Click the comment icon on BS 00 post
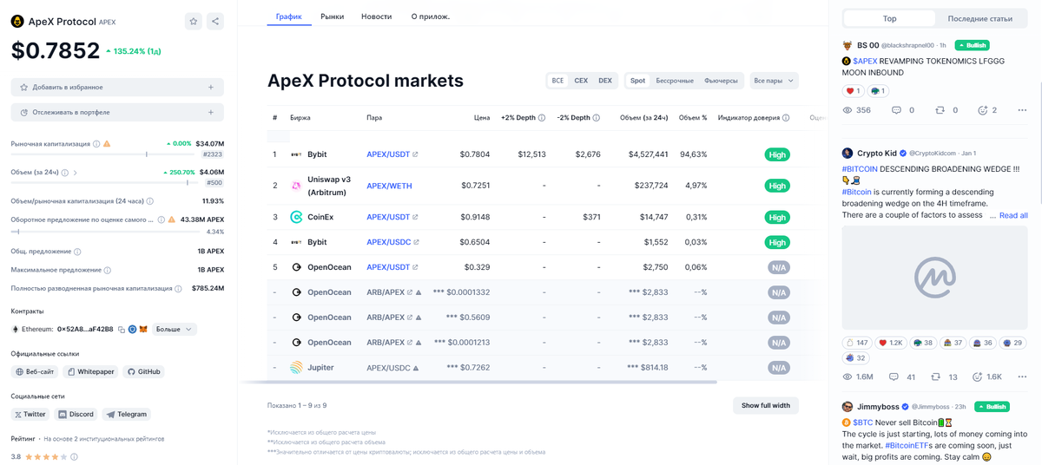This screenshot has width=1042, height=465. coord(896,110)
